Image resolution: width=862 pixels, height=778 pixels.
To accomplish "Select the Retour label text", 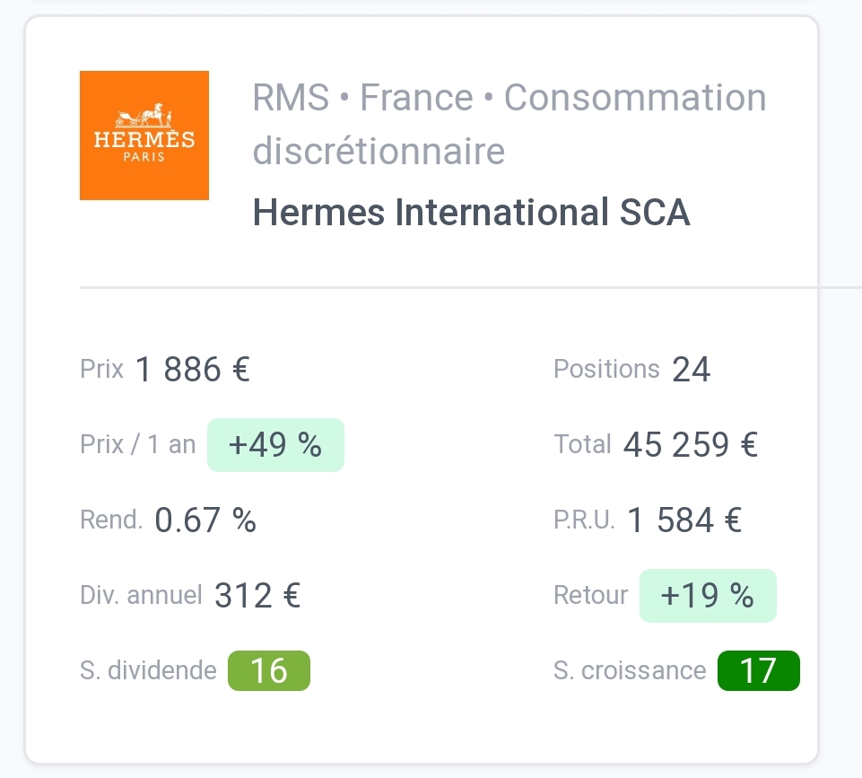I will pos(591,595).
